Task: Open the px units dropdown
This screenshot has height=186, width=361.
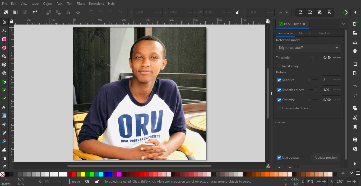Action: pos(283,12)
